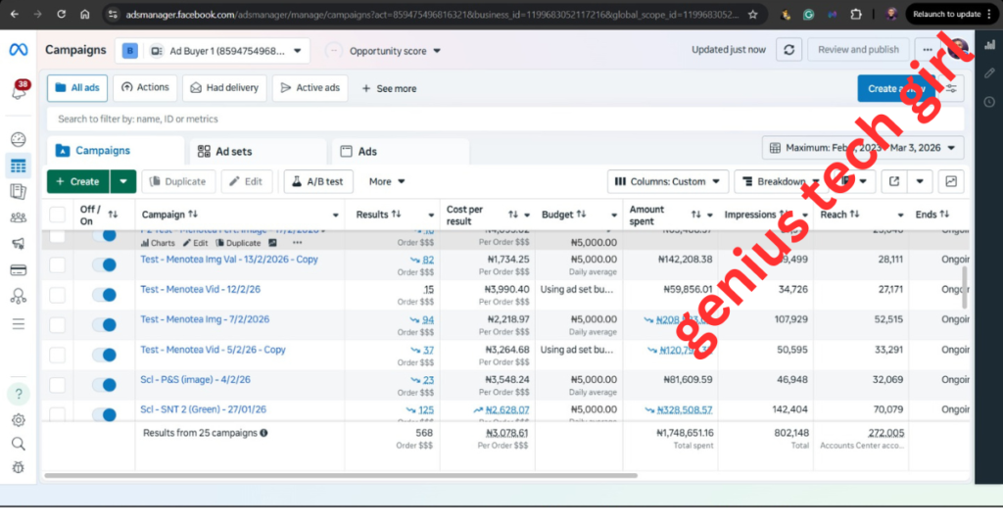Image resolution: width=1003 pixels, height=525 pixels.
Task: Open the Audiences people icon in sidebar
Action: click(x=19, y=217)
